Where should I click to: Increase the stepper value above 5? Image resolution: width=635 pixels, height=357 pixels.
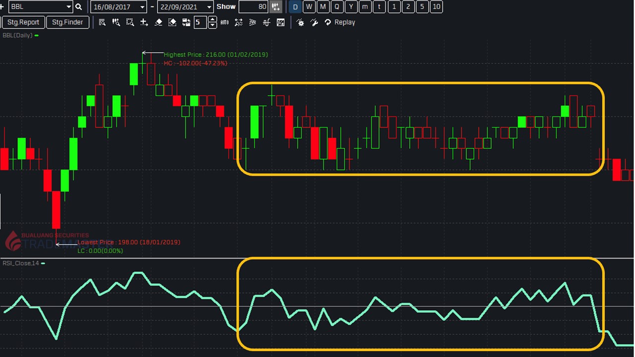coord(212,19)
